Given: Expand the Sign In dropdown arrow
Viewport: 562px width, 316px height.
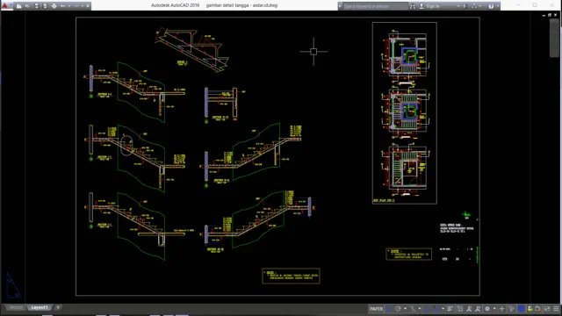Looking at the screenshot, I should (458, 6).
